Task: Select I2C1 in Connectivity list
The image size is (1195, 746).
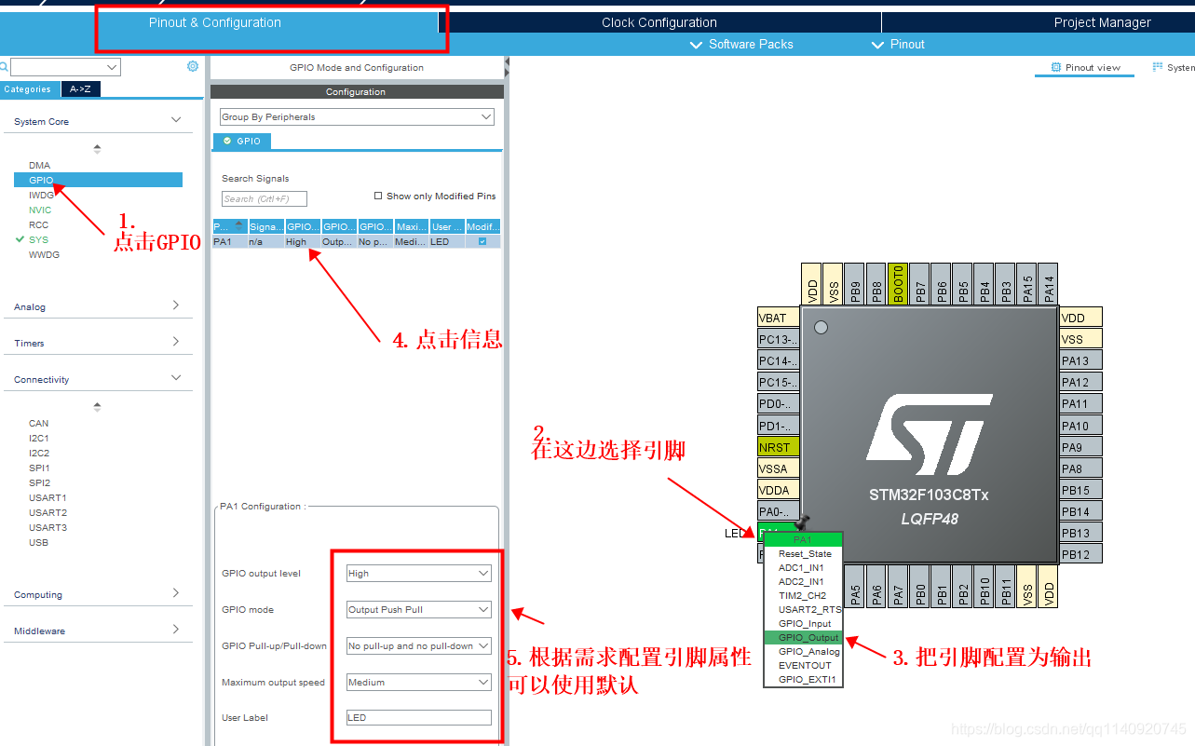Action: point(39,438)
